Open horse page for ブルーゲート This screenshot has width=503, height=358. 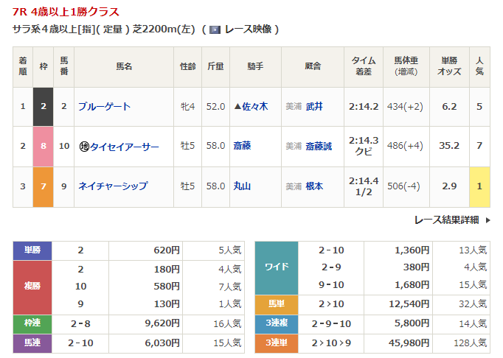pyautogui.click(x=104, y=107)
